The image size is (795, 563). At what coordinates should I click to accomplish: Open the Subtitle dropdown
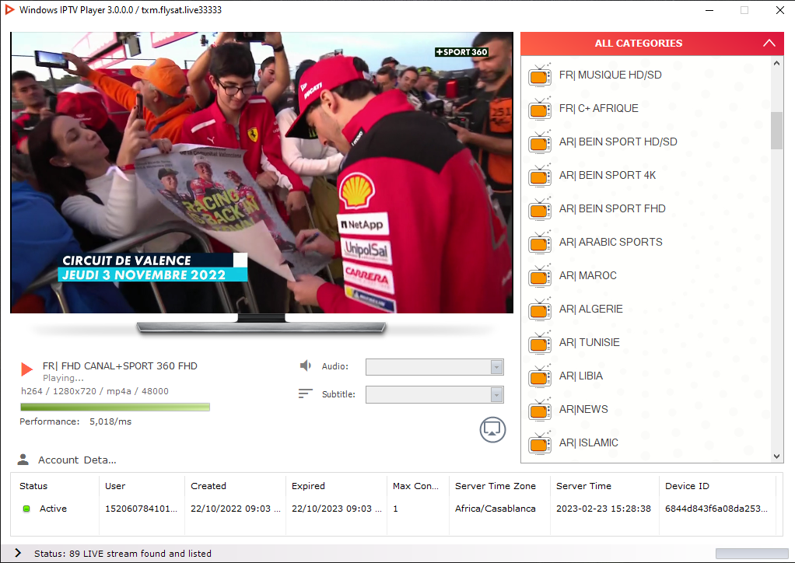click(435, 394)
